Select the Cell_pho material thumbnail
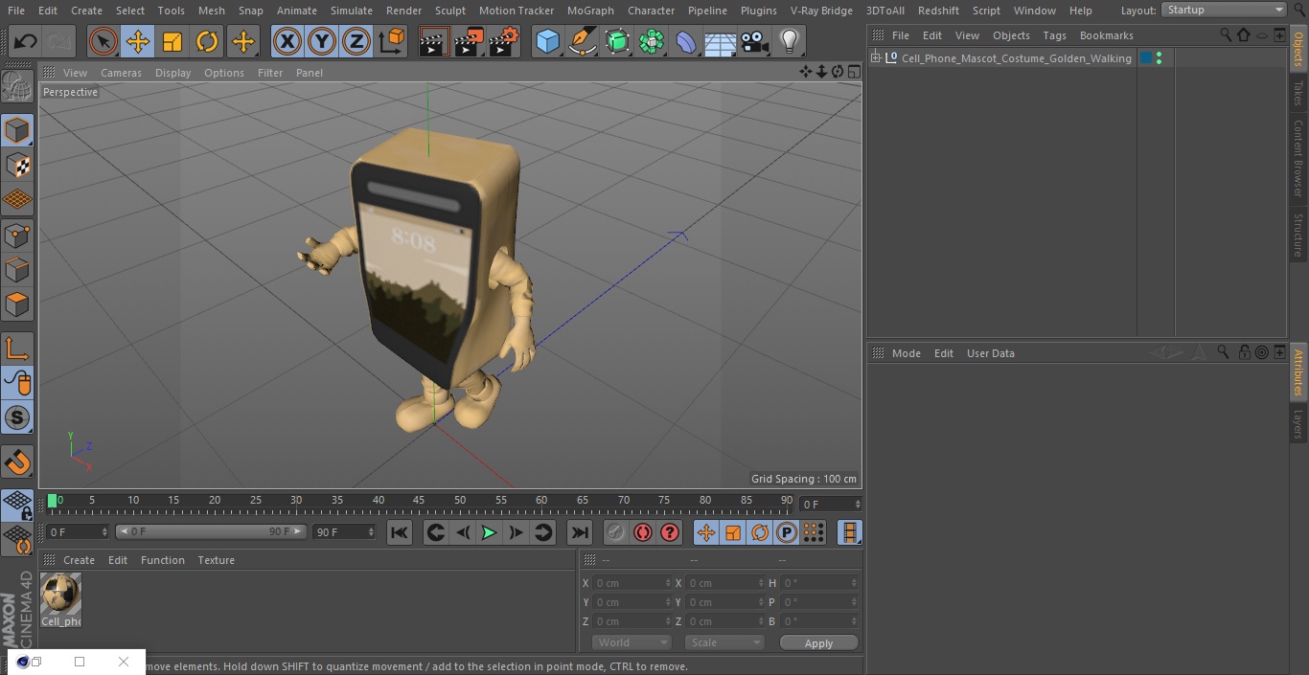This screenshot has width=1309, height=675. click(60, 600)
